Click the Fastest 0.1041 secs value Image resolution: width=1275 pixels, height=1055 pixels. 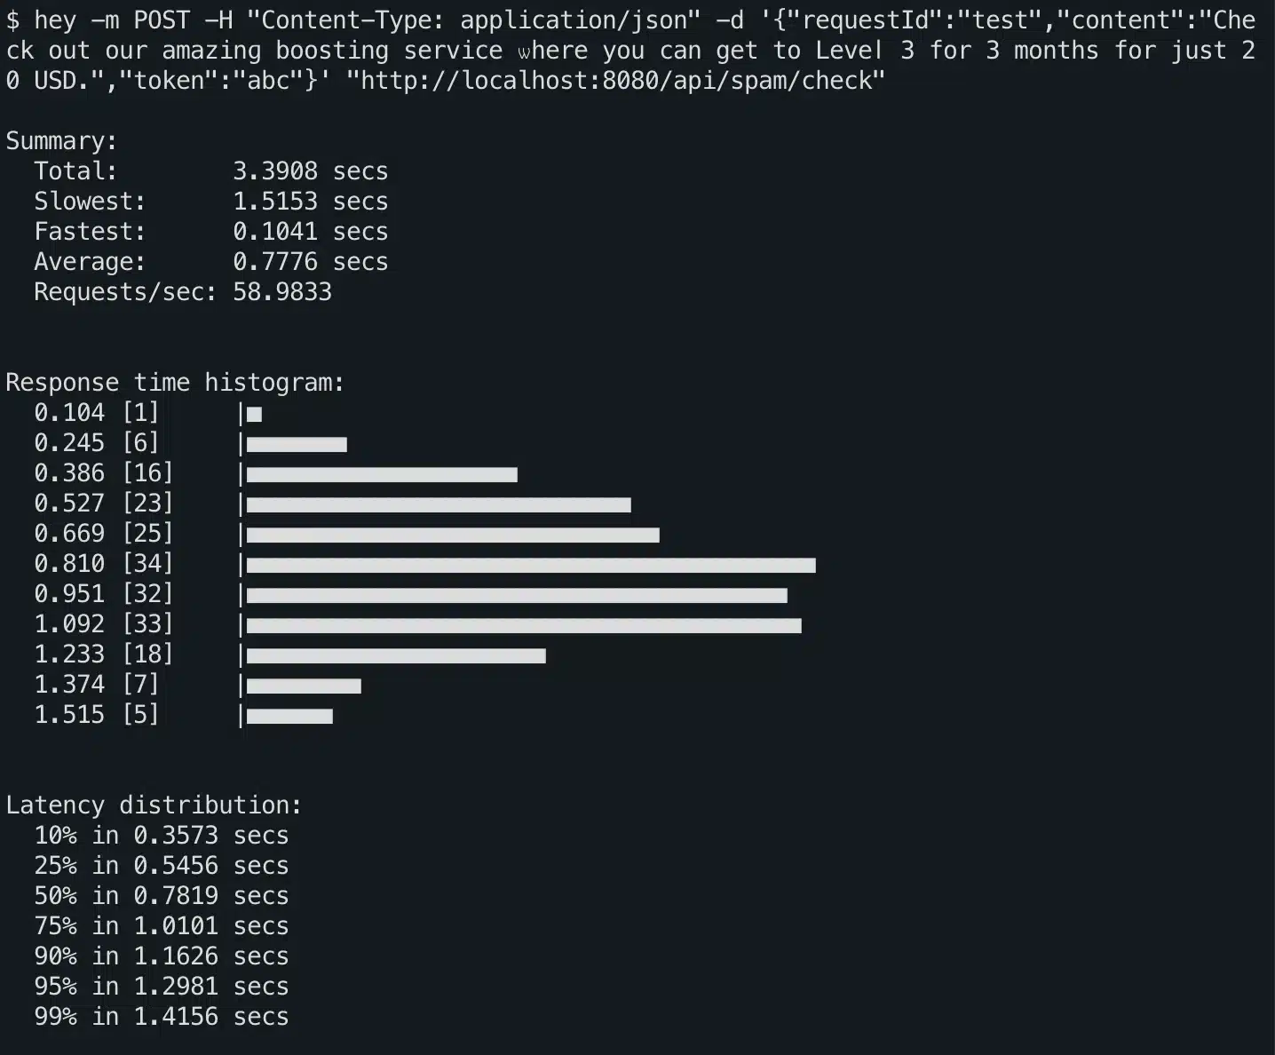310,232
